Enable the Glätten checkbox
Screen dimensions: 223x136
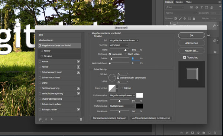(x=122, y=88)
